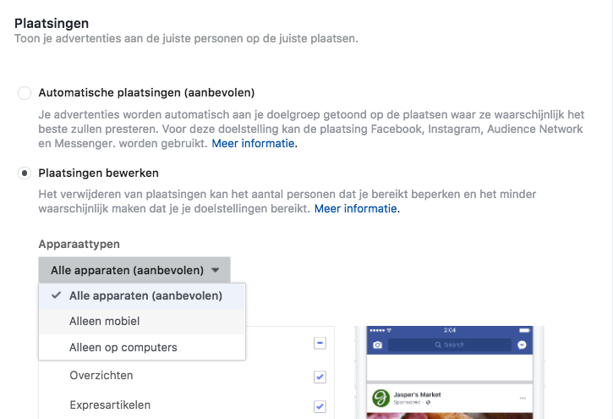Click Messenger icon in phone preview

522,345
